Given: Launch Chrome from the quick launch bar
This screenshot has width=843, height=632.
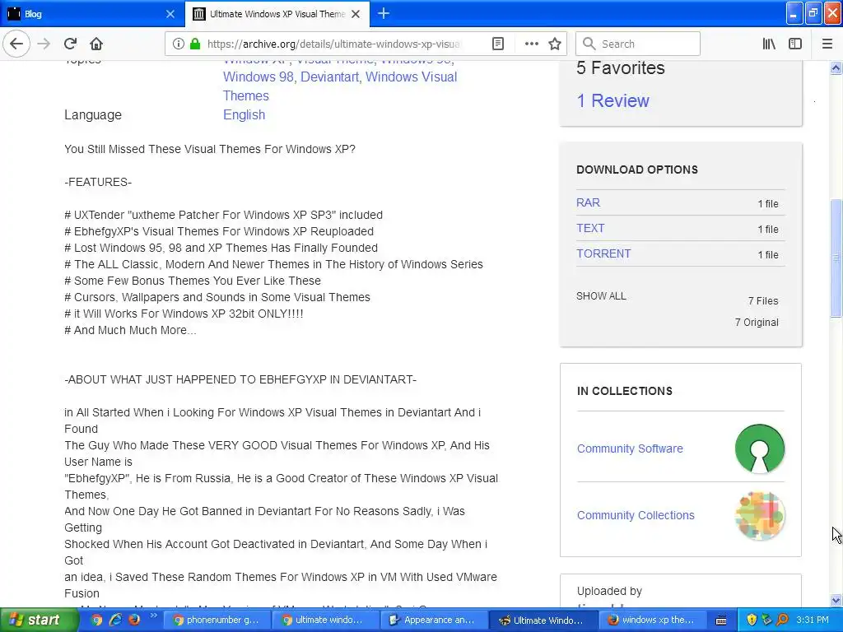Looking at the screenshot, I should 97,620.
